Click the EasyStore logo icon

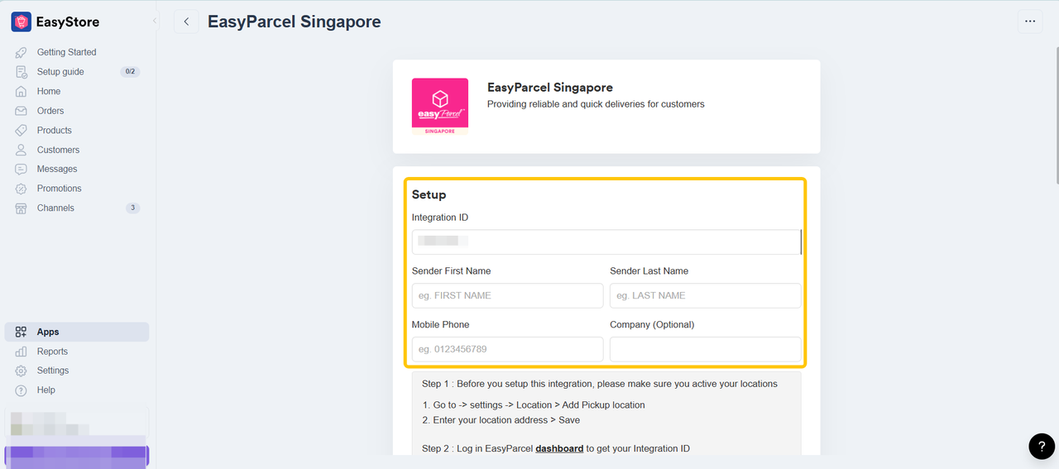pos(21,22)
